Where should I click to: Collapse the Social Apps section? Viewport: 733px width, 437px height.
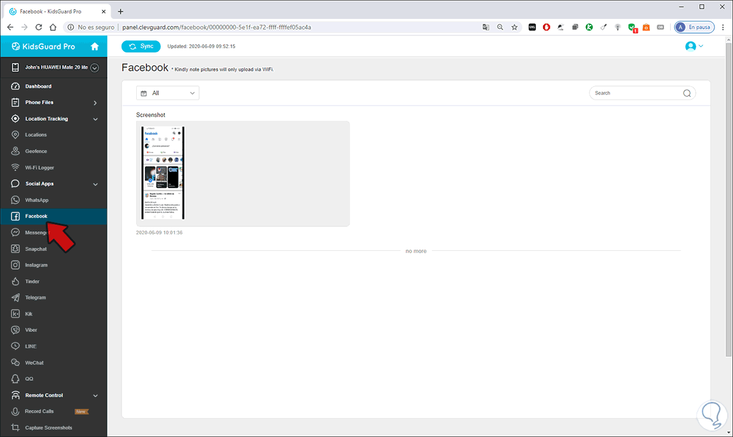tap(95, 184)
